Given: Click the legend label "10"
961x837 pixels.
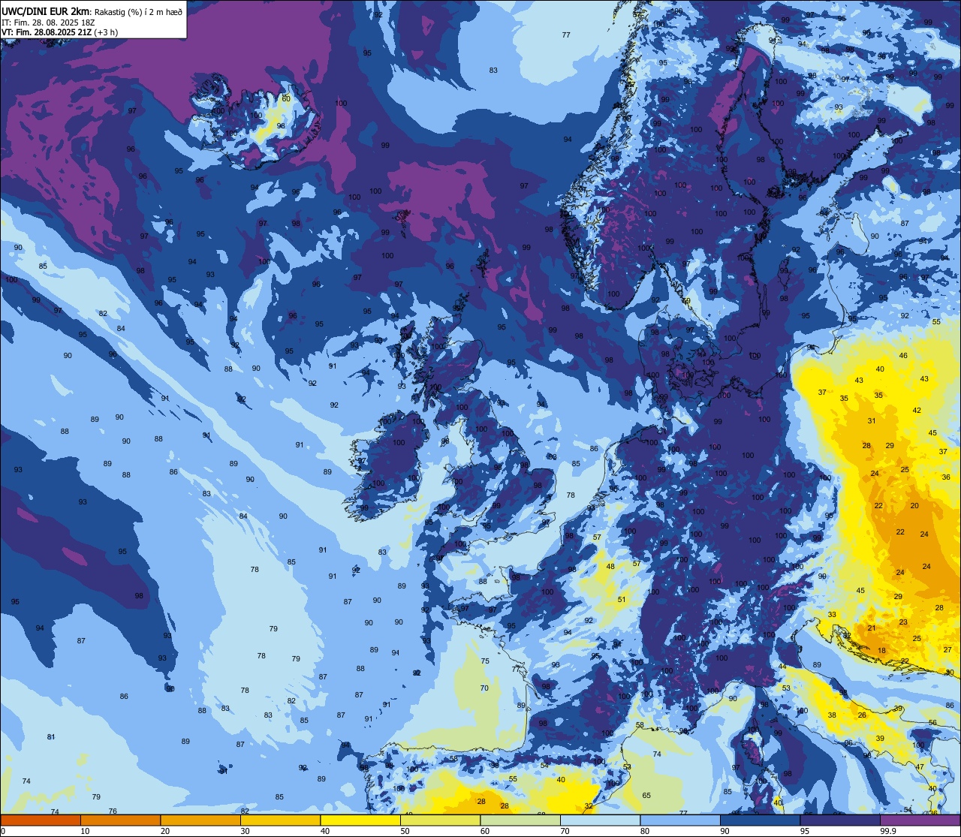Looking at the screenshot, I should tap(85, 831).
